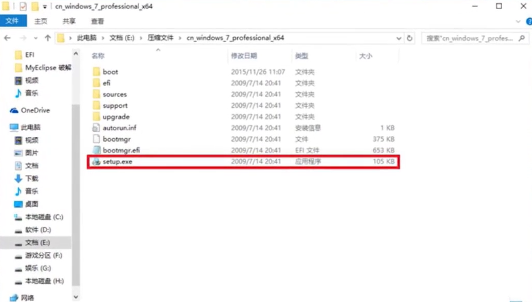Screen dimensions: 532x302
Task: Switch to the 查看 ribbon tab
Action: [x=98, y=22]
